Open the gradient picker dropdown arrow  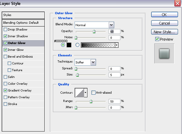[x=117, y=45]
